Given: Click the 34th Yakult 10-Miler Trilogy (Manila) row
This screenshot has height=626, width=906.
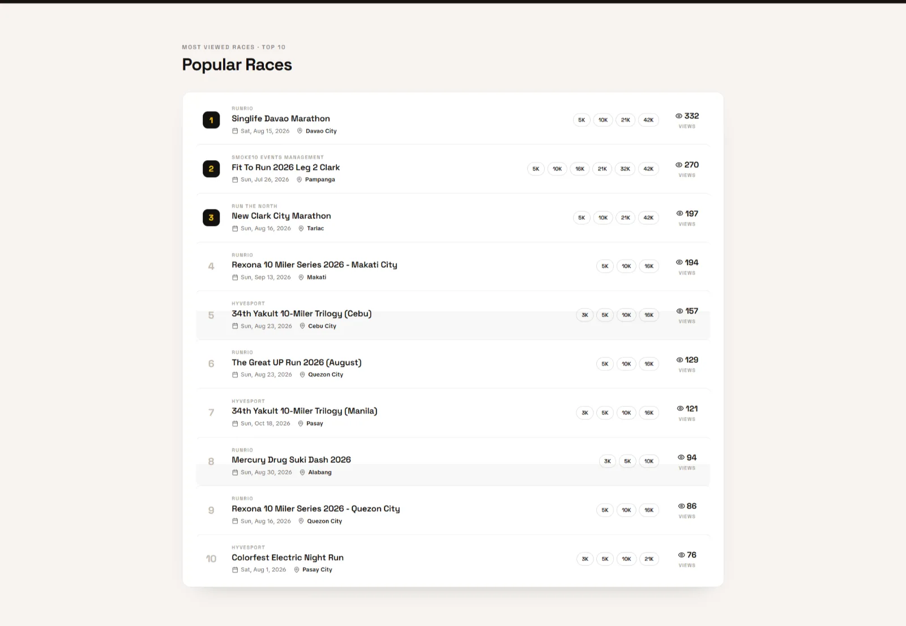Looking at the screenshot, I should click(453, 413).
